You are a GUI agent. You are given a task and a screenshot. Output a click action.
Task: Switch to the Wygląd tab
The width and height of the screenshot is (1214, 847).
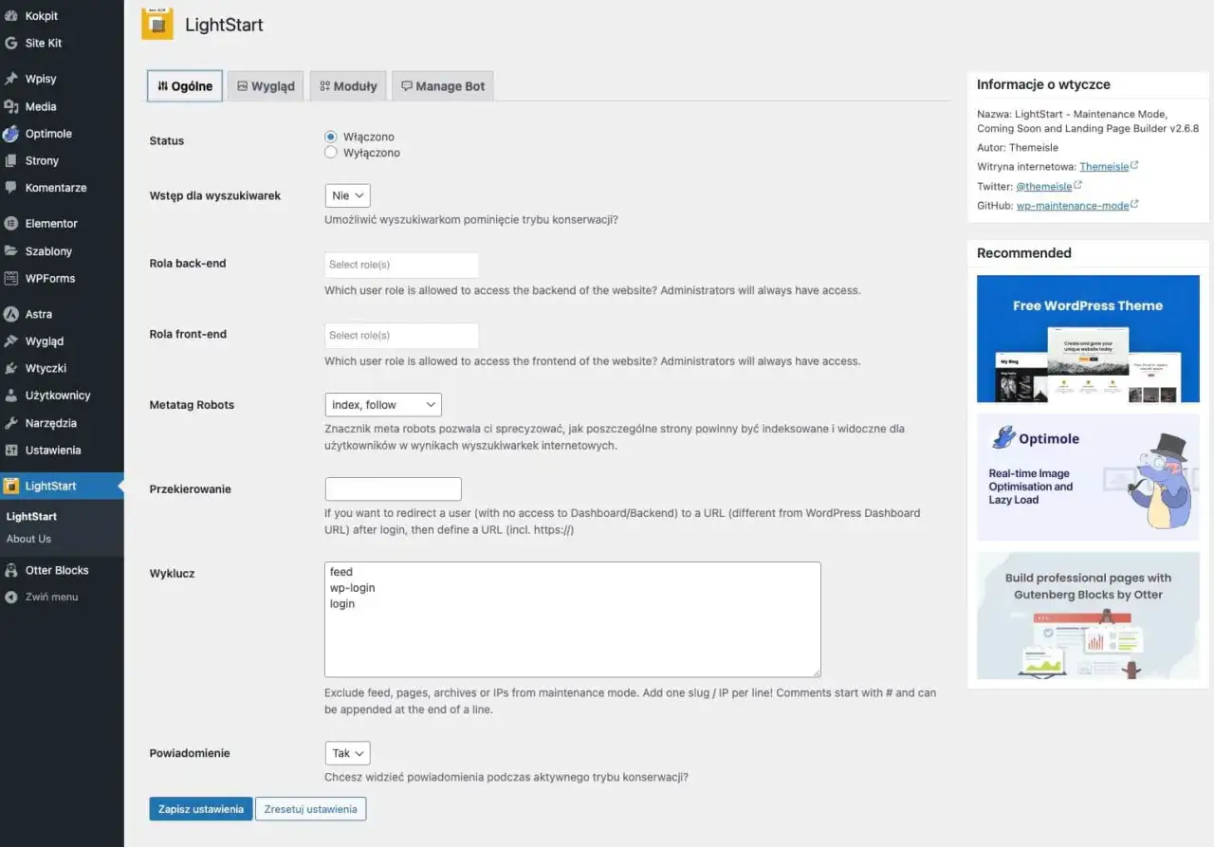(266, 86)
